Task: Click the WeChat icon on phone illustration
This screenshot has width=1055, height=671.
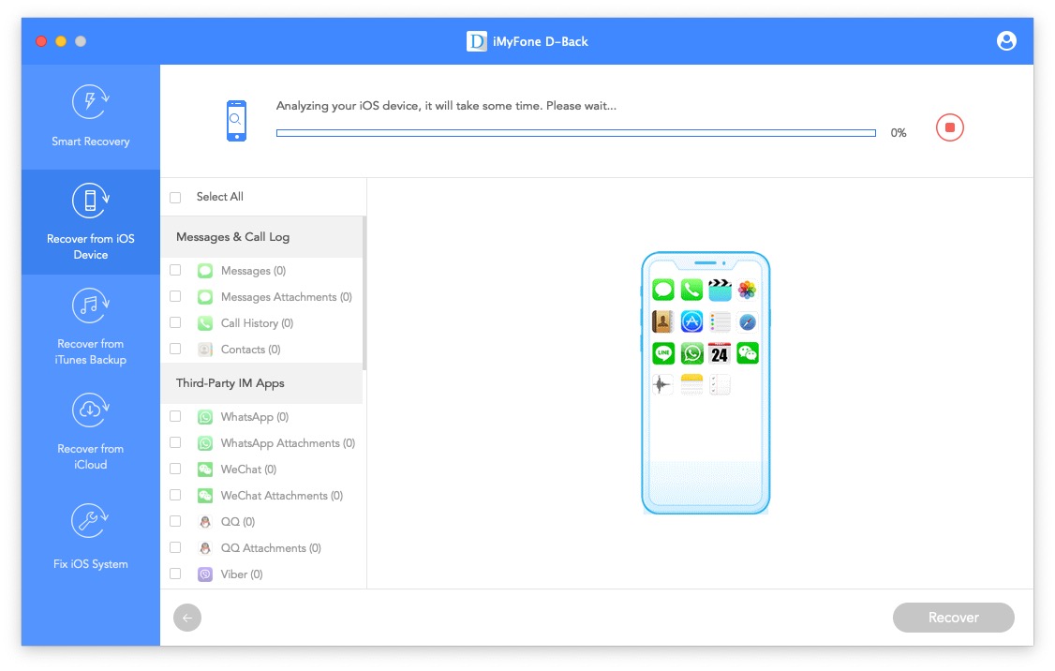Action: (747, 353)
